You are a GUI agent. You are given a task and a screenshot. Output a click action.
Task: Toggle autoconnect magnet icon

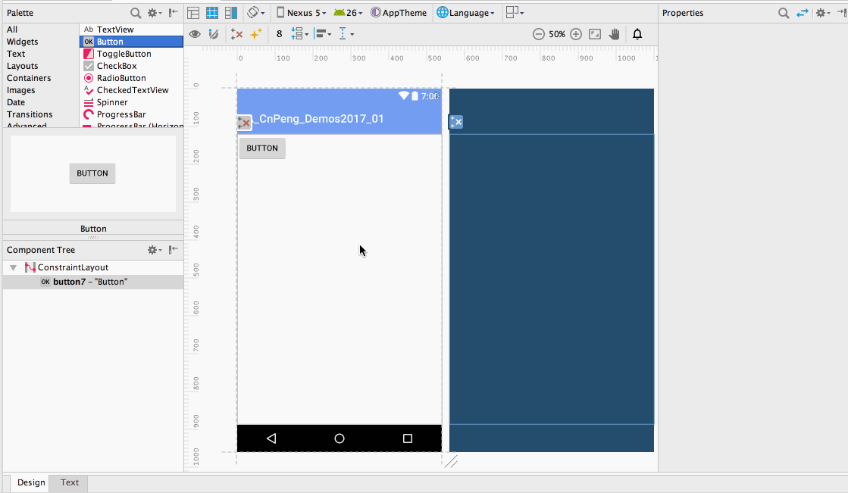214,34
